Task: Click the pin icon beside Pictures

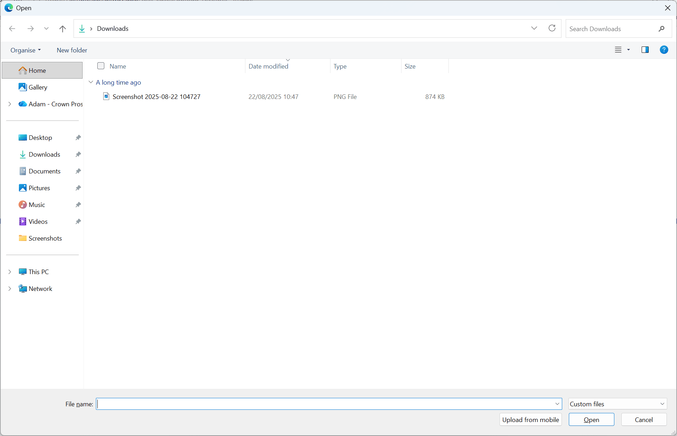Action: (x=78, y=188)
